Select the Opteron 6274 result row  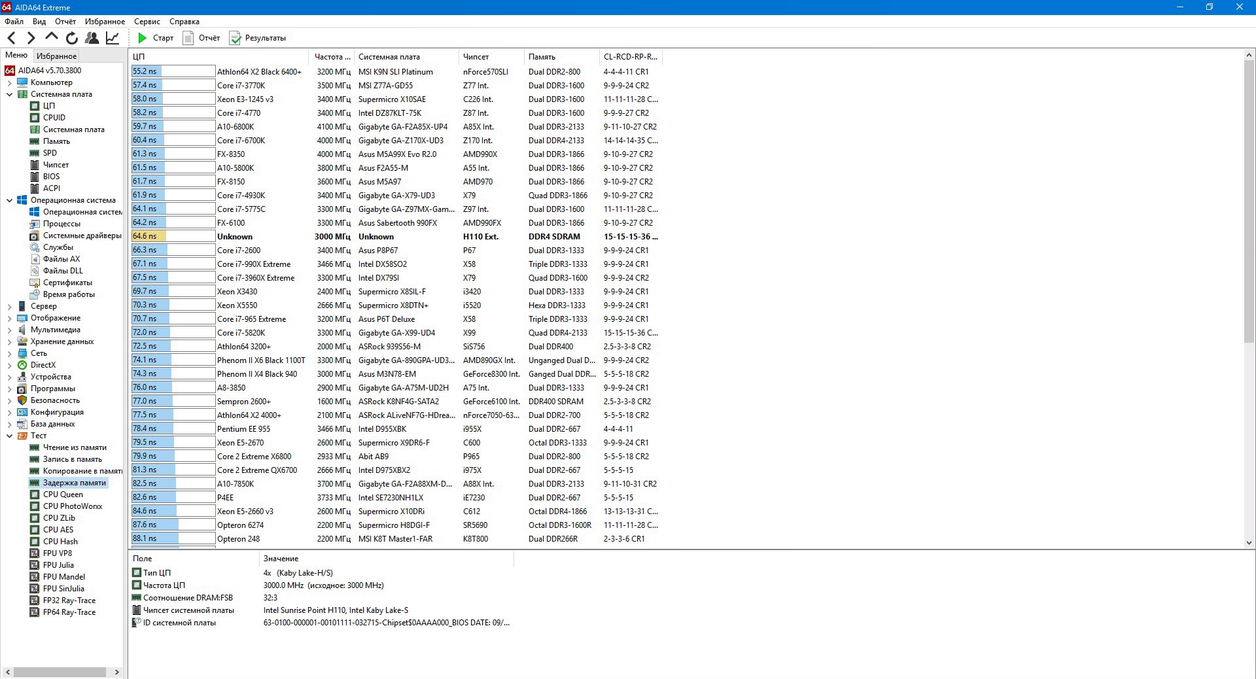tap(395, 525)
